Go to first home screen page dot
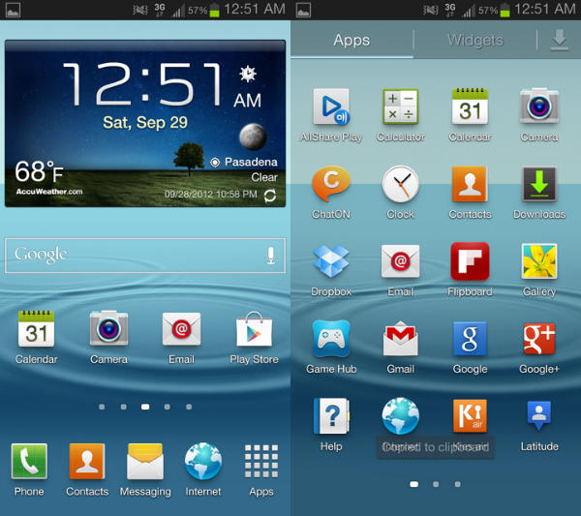Viewport: 581px width, 516px height. click(102, 407)
